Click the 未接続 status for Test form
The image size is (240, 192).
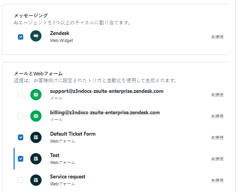coord(217,159)
